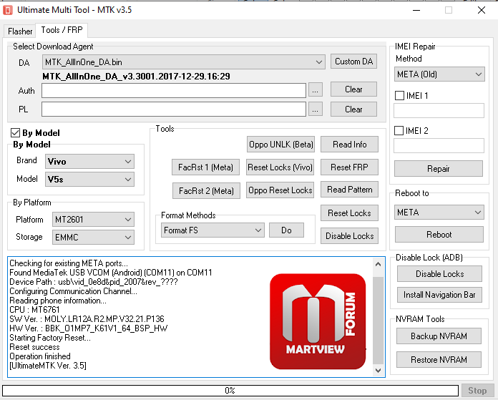The image size is (498, 400).
Task: Click the Do format button
Action: click(286, 230)
